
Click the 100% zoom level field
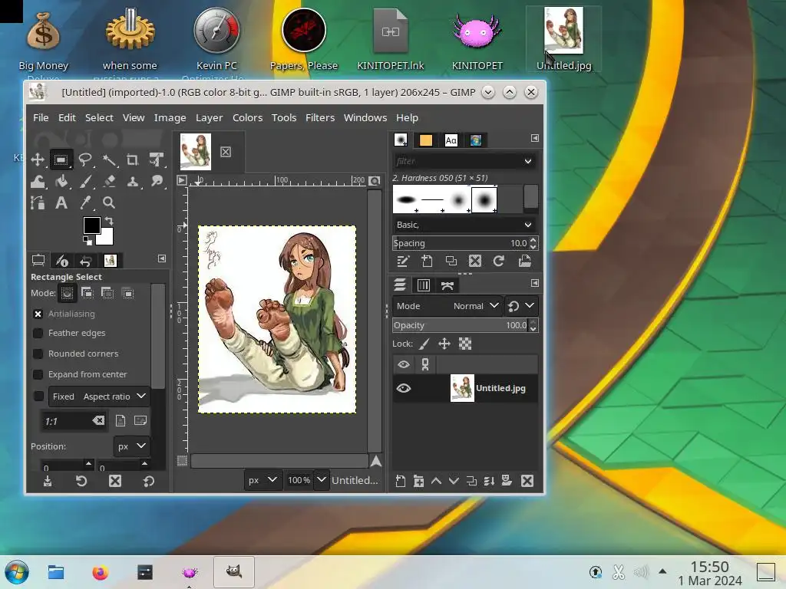point(298,480)
